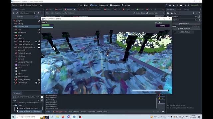Open the Help menu

pyautogui.click(x=41, y=5)
